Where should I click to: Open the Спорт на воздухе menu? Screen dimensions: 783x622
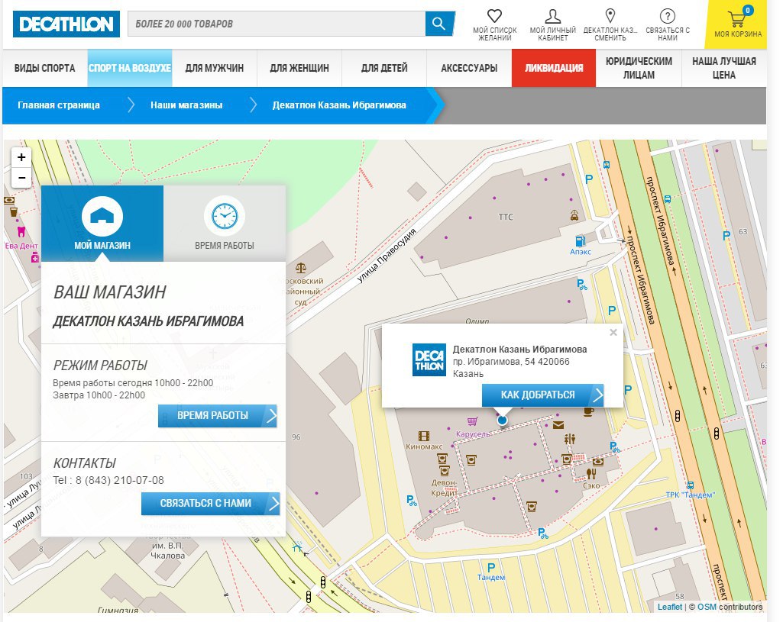130,69
